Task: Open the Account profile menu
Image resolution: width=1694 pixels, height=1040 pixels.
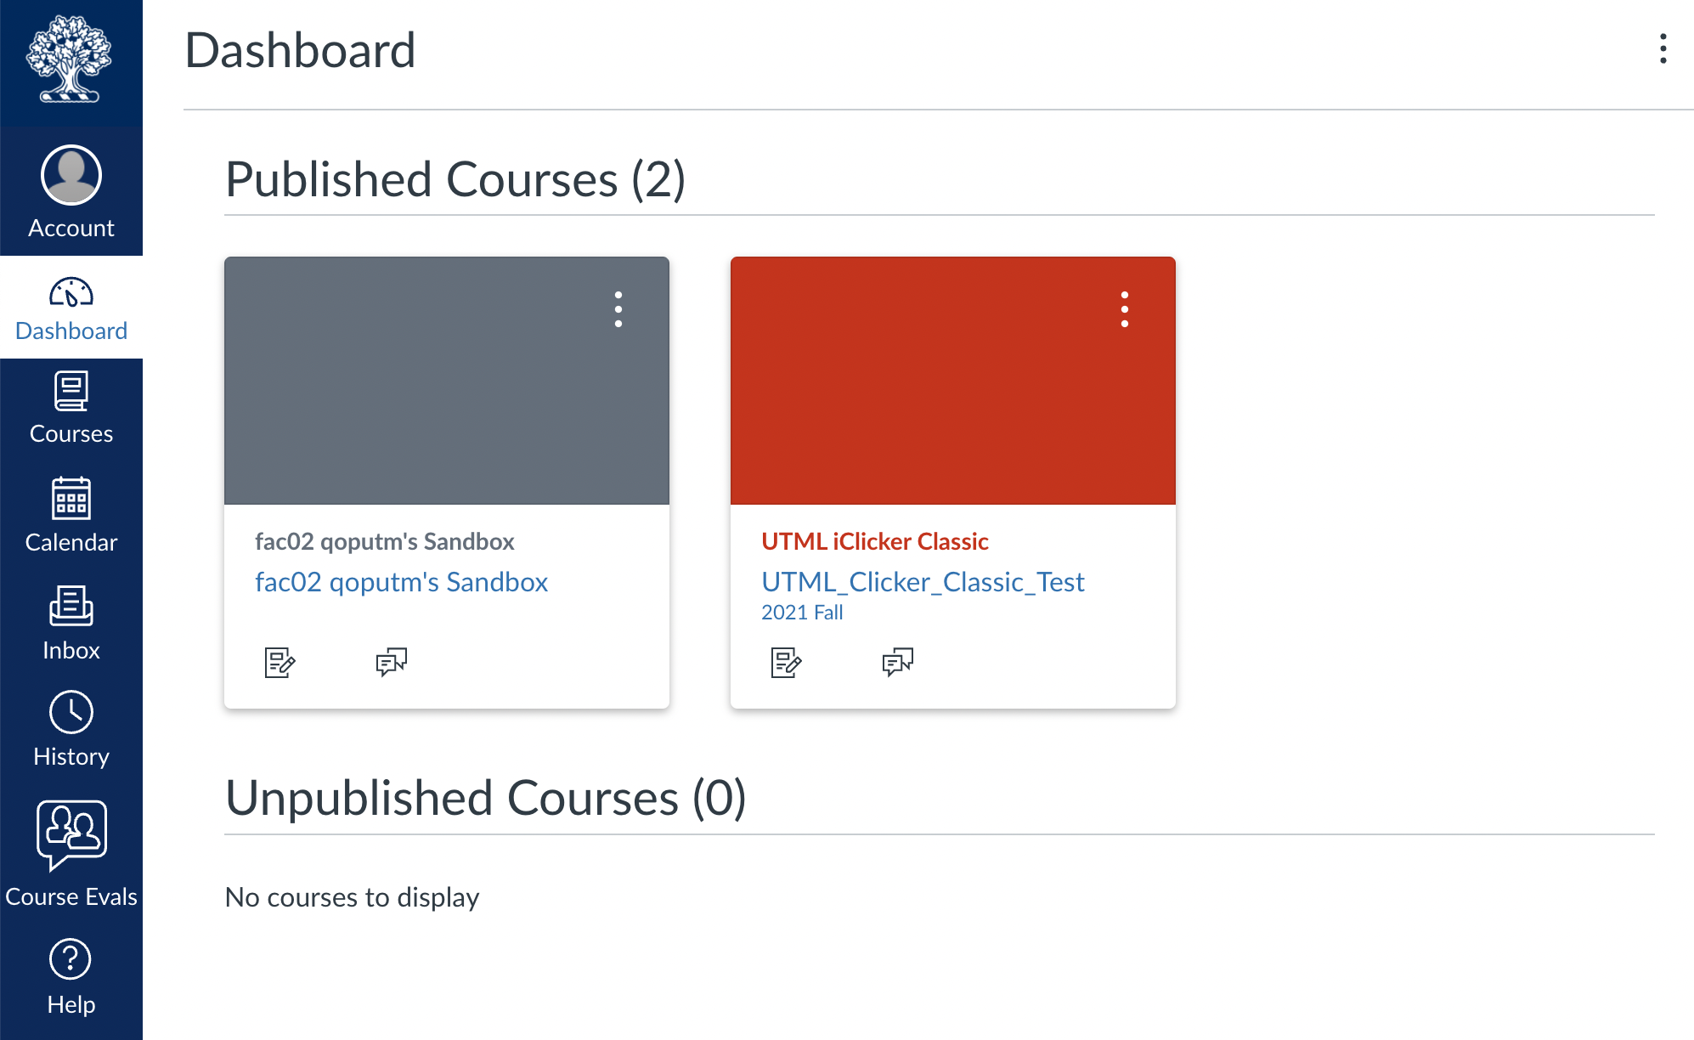Action: coord(71,192)
